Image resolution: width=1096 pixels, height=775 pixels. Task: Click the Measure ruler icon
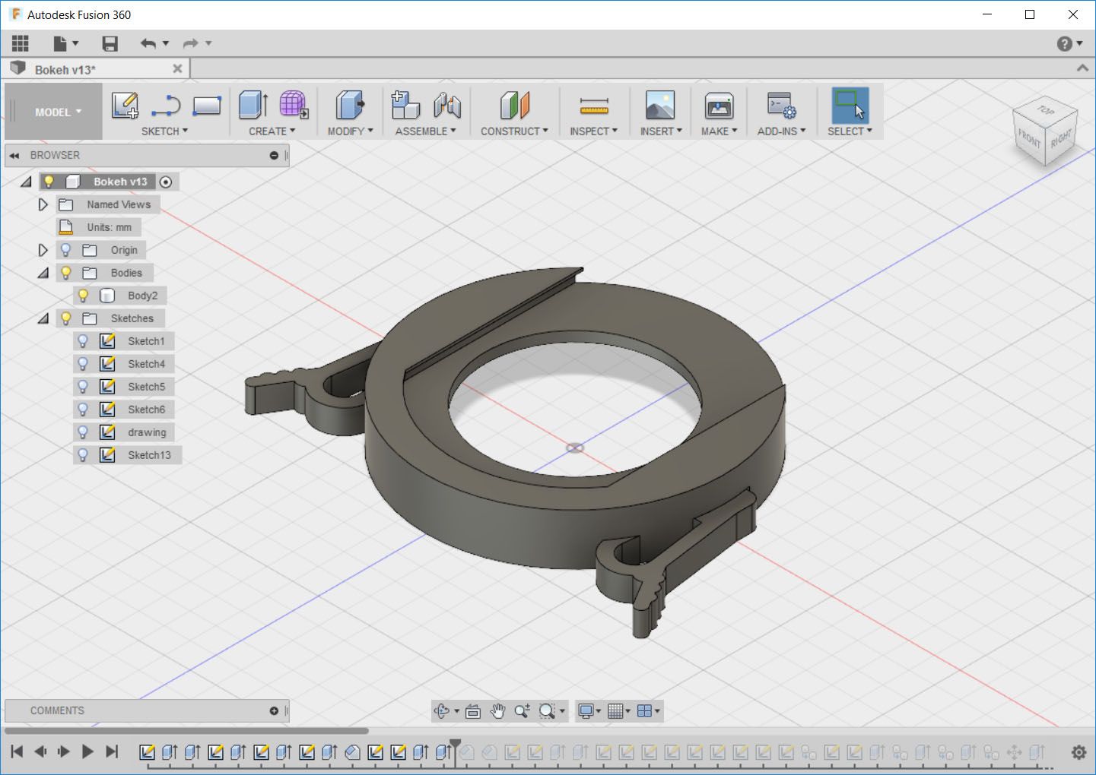[x=593, y=106]
